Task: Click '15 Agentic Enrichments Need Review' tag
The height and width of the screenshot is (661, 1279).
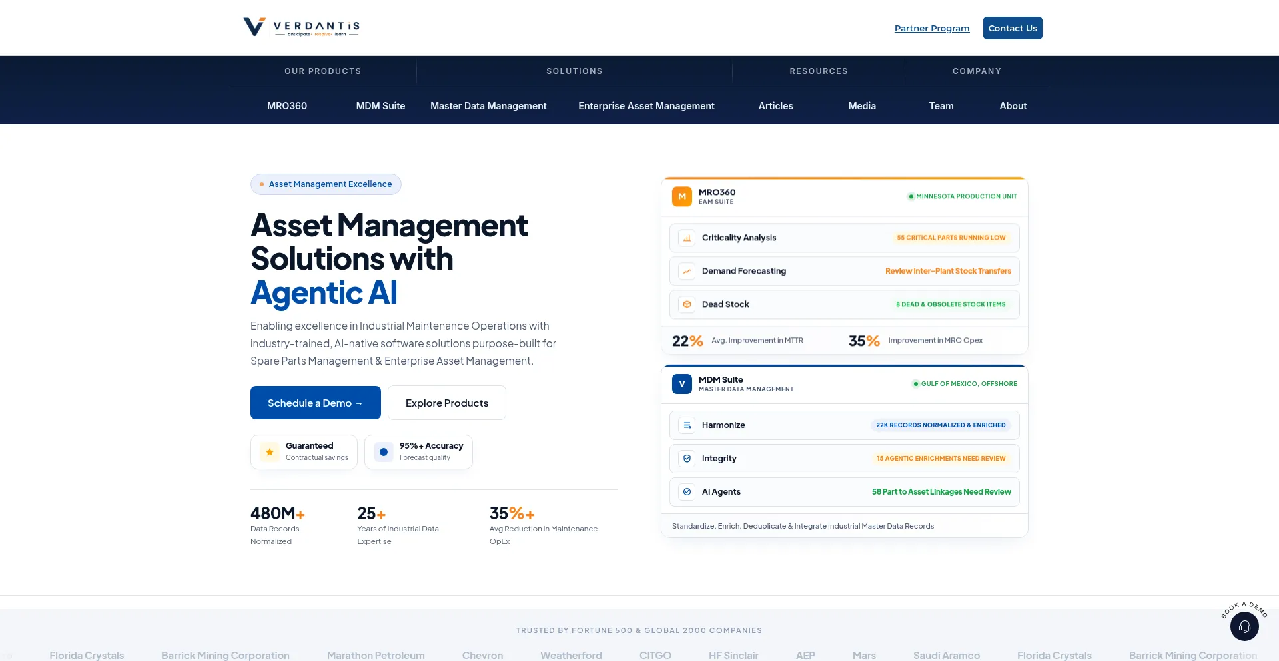Action: point(941,459)
